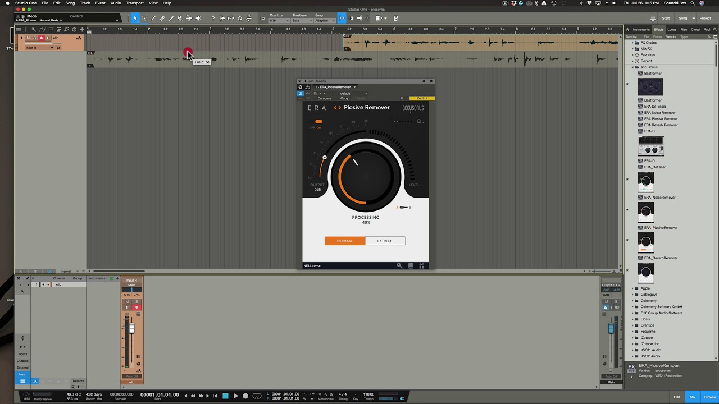Viewport: 719px width, 404px height.
Task: Open the File menu
Action: point(45,3)
